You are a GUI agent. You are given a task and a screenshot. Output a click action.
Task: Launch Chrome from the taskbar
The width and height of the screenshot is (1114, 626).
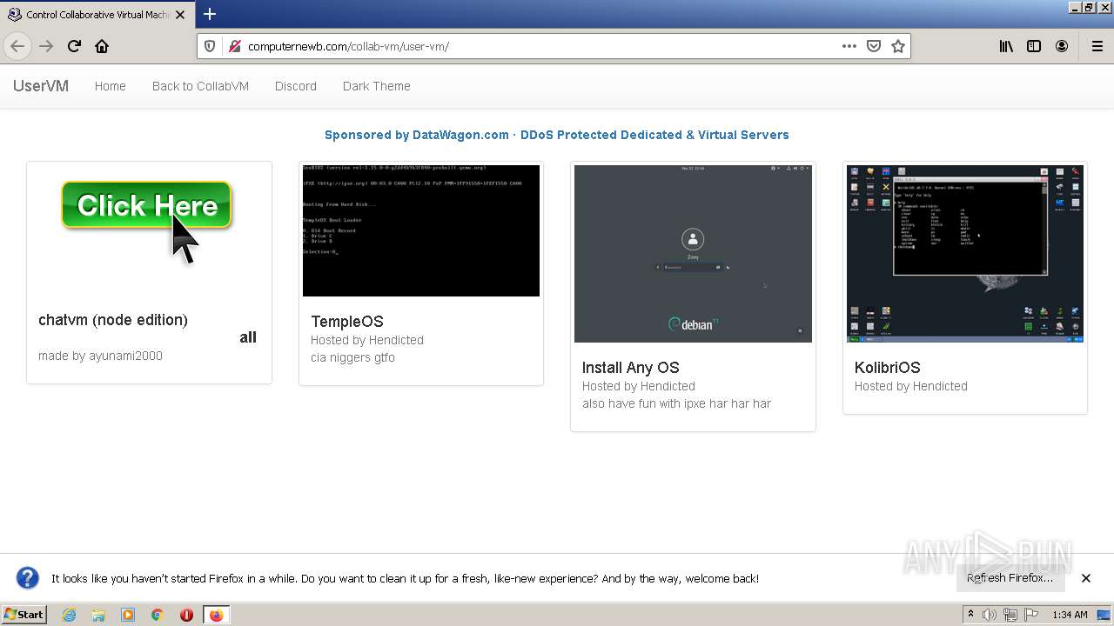tap(158, 615)
